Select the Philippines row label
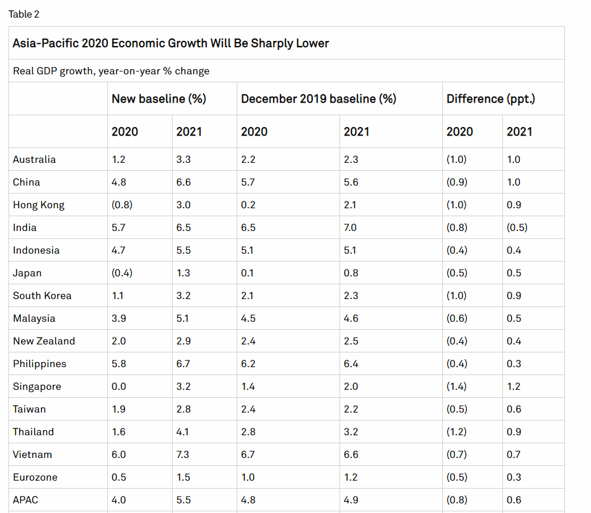This screenshot has height=513, width=591. tap(40, 364)
